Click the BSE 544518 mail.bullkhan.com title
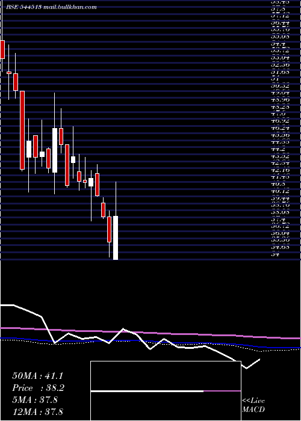The width and height of the screenshot is (301, 421). [x=50, y=7]
